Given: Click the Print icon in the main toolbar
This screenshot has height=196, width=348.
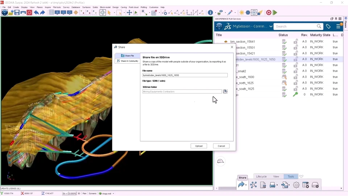Looking at the screenshot, I should coord(23,12).
